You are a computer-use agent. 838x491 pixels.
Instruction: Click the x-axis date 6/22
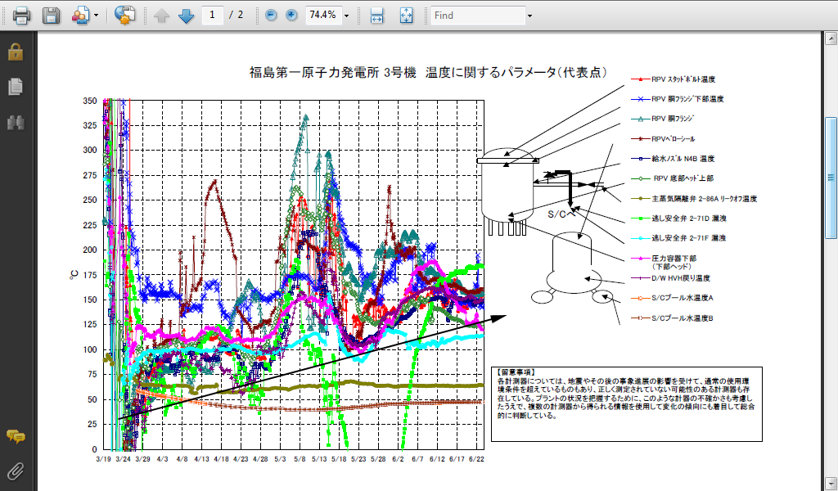click(x=476, y=459)
